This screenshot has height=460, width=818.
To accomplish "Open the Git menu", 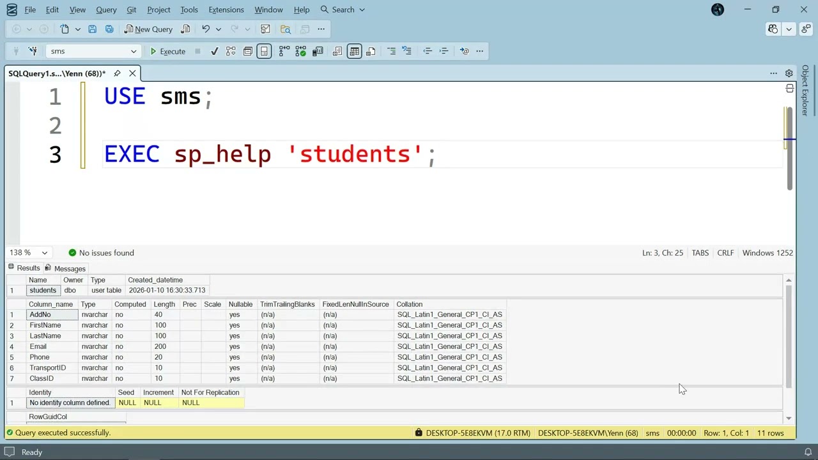I will [x=132, y=10].
